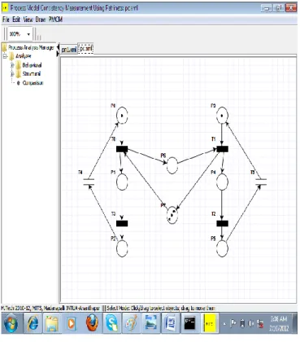
Task: Select transition T4 on the left
Action: point(89,182)
